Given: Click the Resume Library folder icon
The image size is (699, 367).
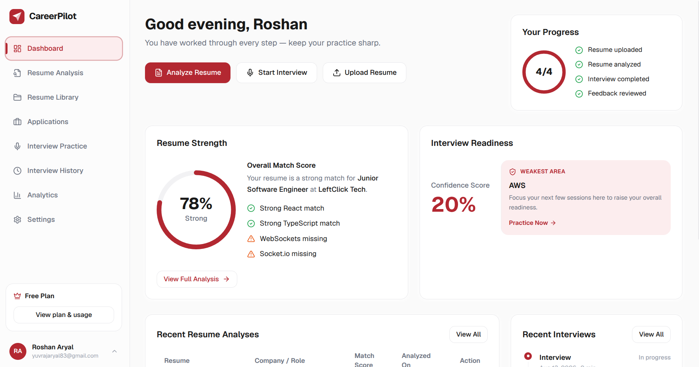Looking at the screenshot, I should click(17, 97).
